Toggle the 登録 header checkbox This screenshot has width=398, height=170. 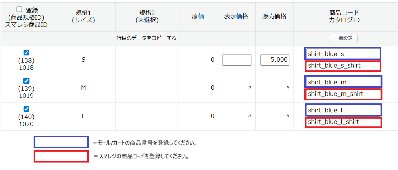pos(19,9)
